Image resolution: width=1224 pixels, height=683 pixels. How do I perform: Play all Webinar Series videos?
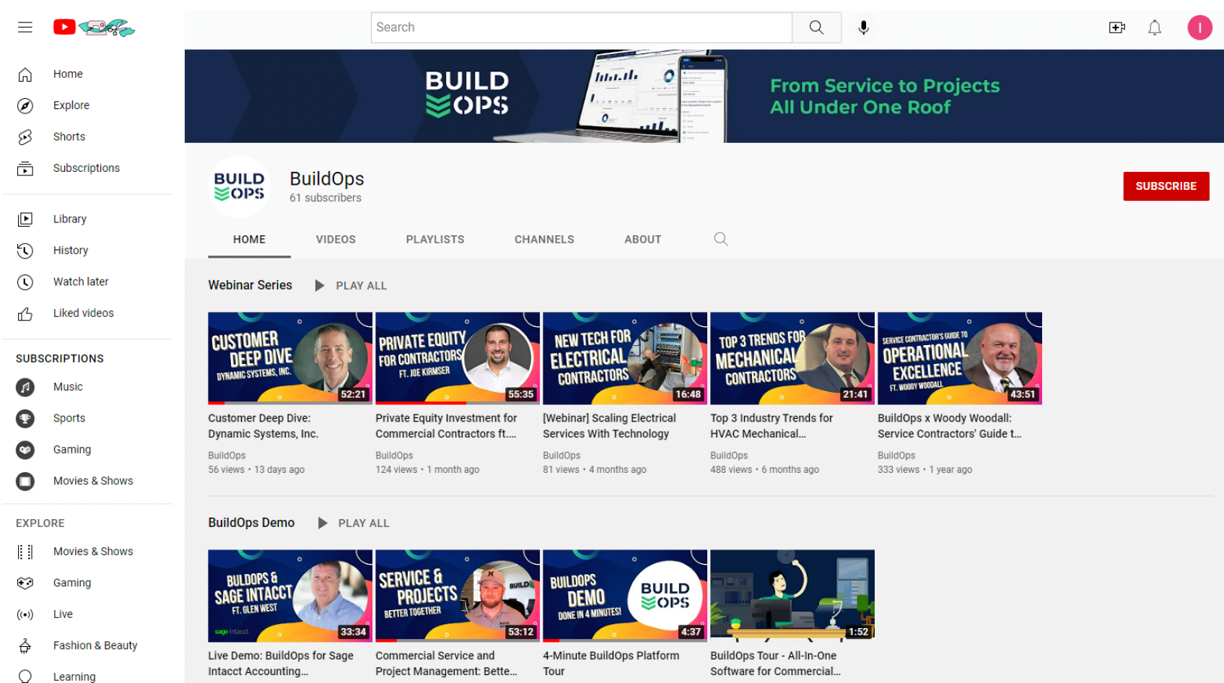(x=351, y=286)
